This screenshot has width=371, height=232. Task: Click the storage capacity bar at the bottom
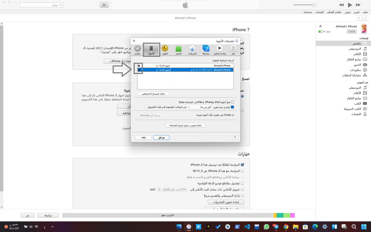click(178, 215)
